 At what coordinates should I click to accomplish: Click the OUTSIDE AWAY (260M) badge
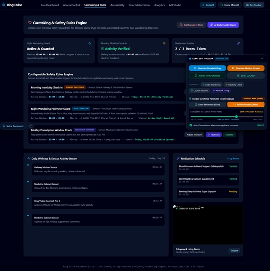253,99
